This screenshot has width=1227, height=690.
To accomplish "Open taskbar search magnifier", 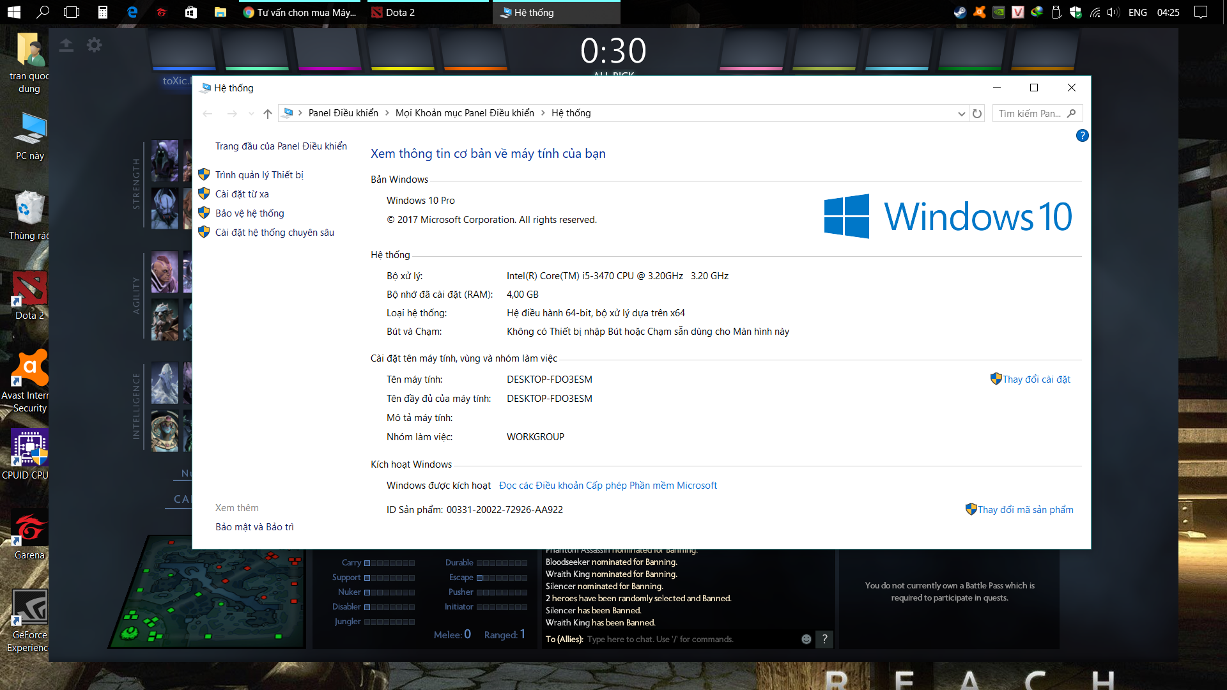I will [x=43, y=12].
